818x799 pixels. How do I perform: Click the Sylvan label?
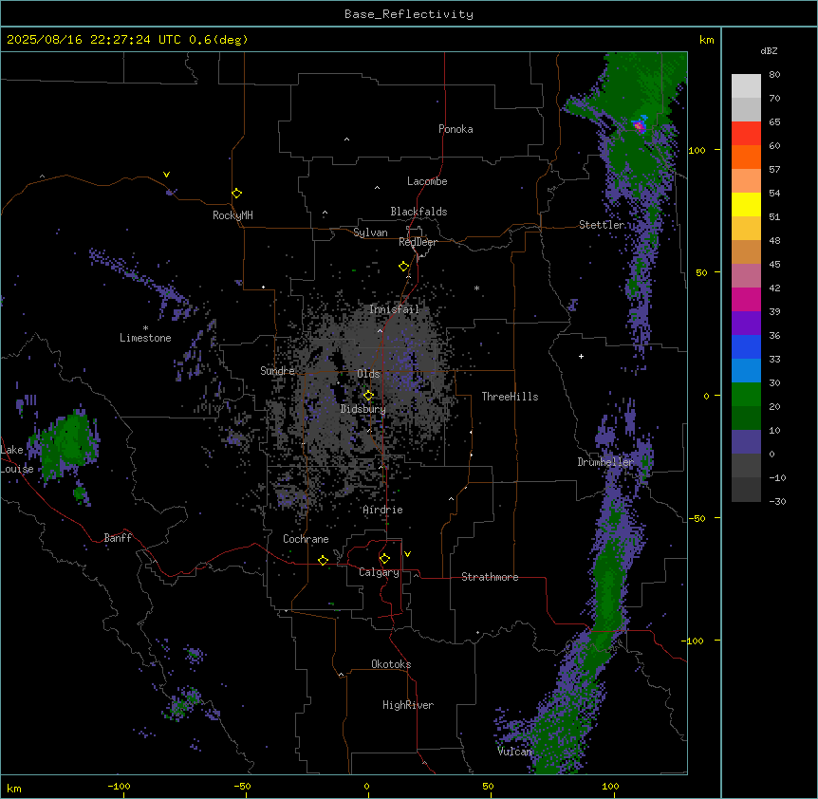370,232
